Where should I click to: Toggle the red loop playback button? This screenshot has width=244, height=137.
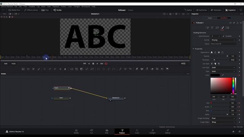[x=106, y=64]
